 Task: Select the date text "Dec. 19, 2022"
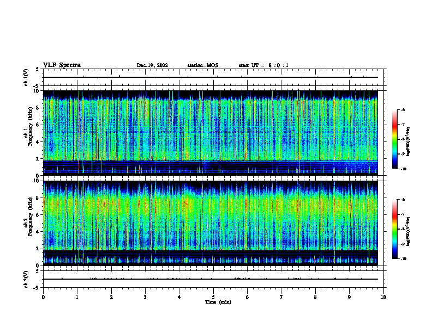coord(152,65)
